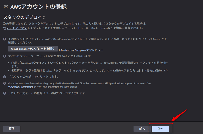The height and width of the screenshot is (134, 203).
Task: Click the intro text 次の手順に従って
Action: (75, 24)
